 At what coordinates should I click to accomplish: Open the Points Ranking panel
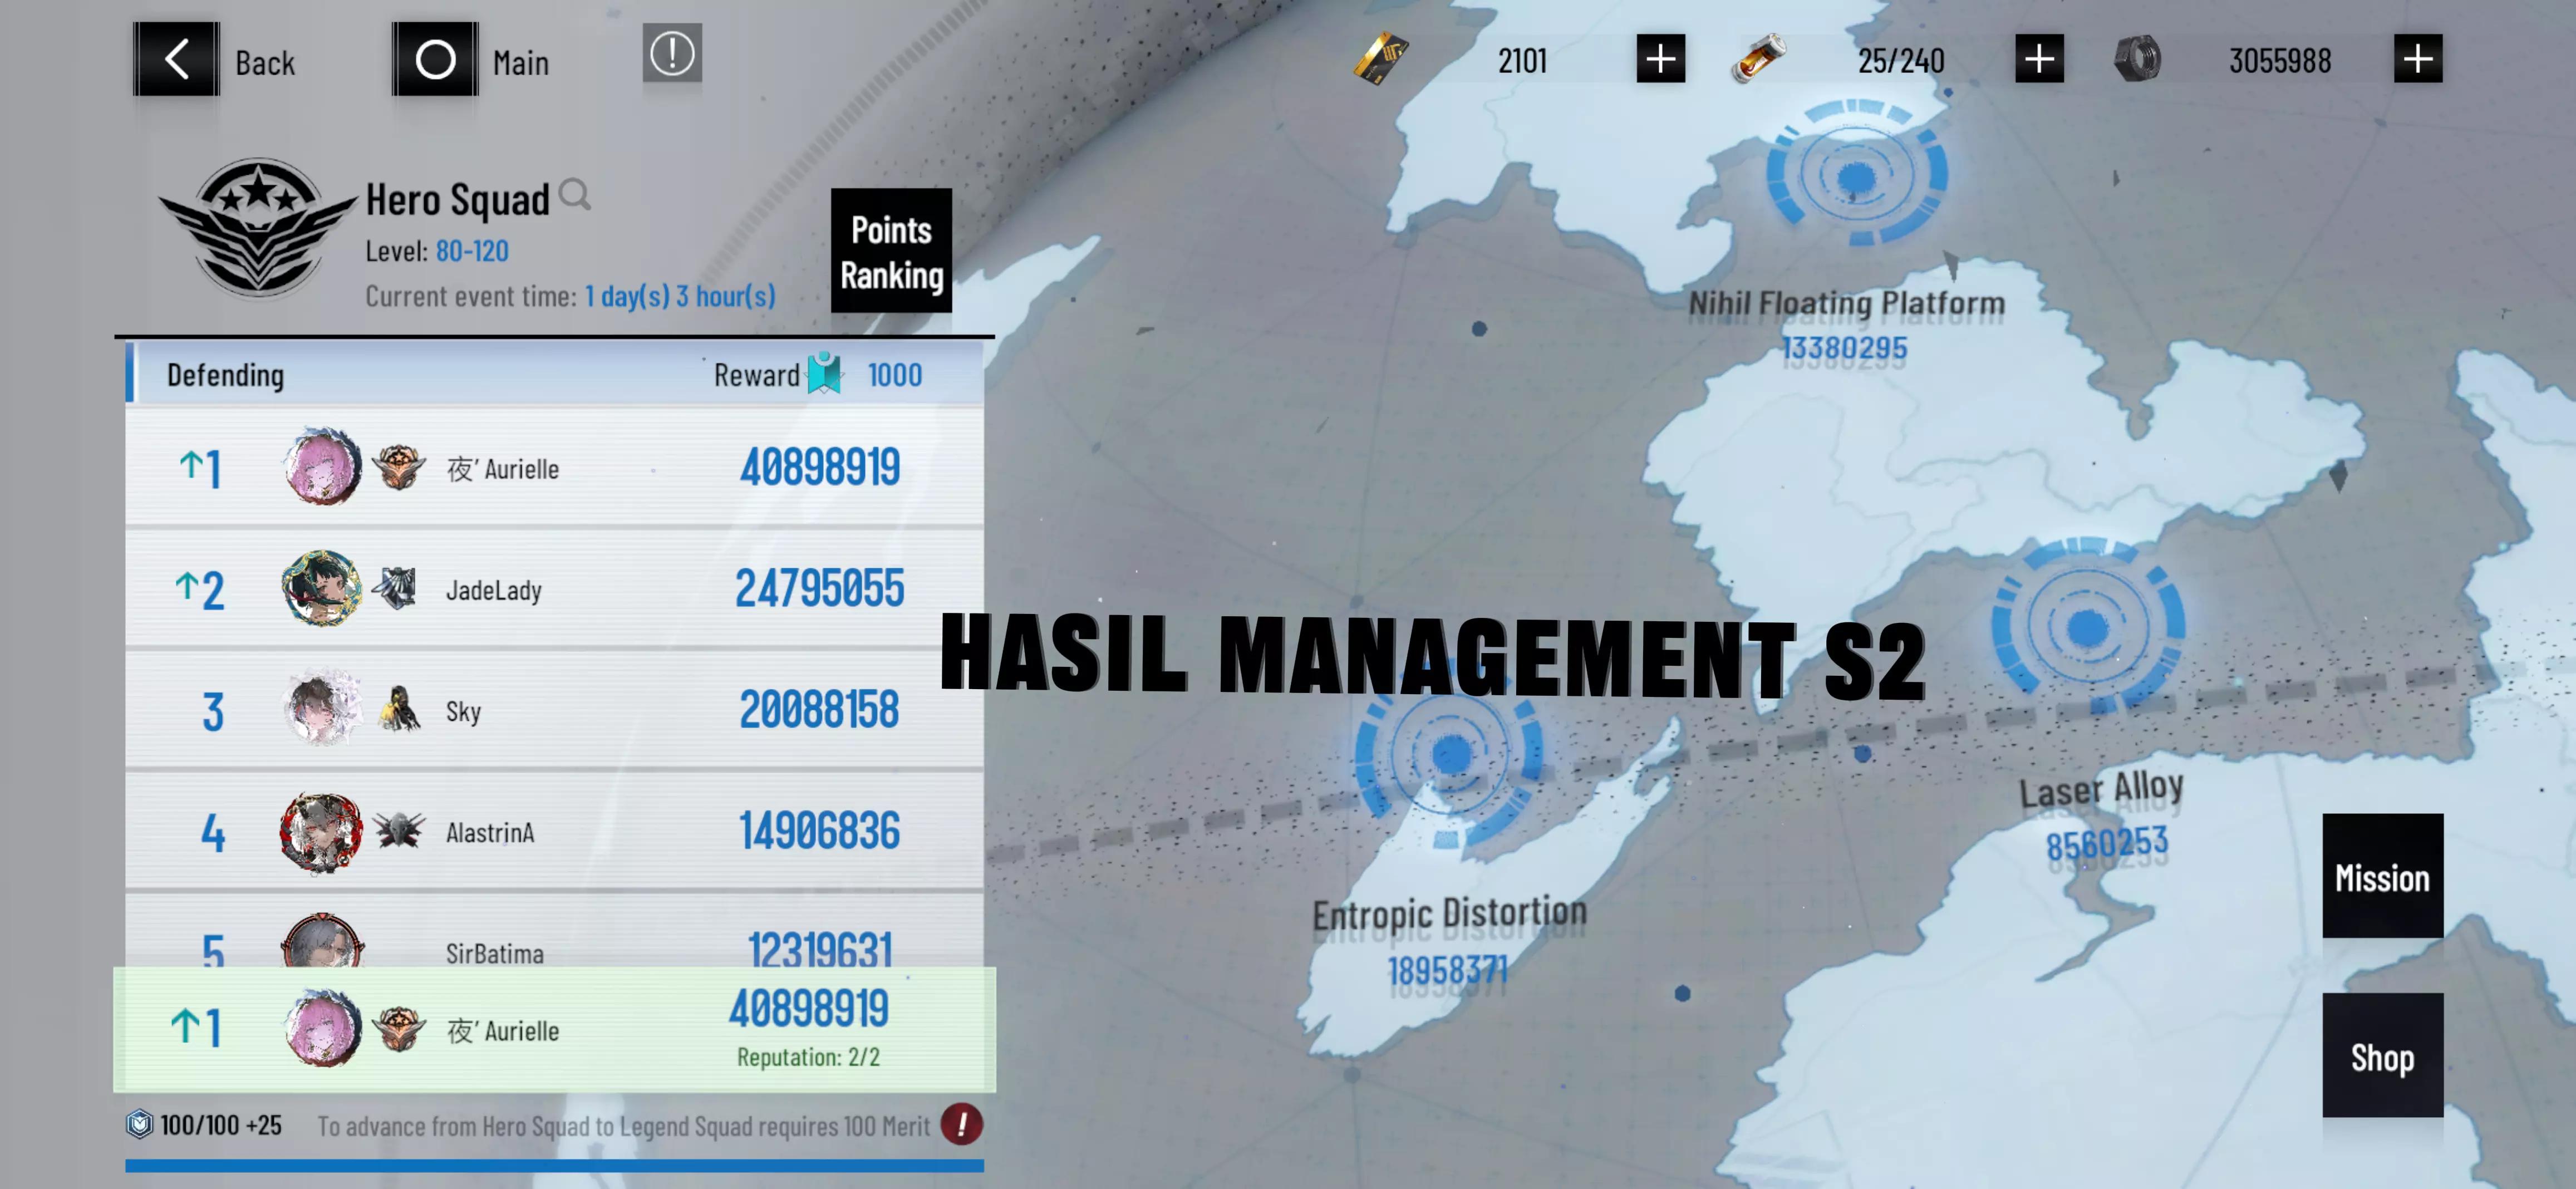891,251
